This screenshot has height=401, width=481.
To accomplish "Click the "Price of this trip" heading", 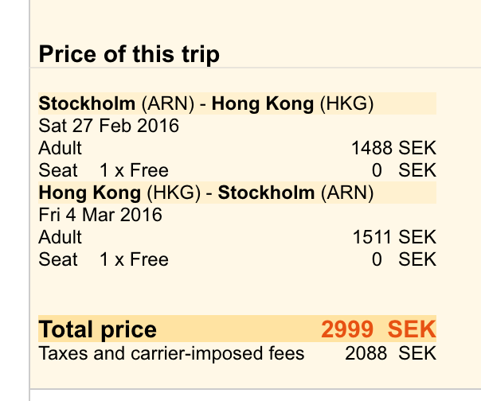I will [129, 55].
